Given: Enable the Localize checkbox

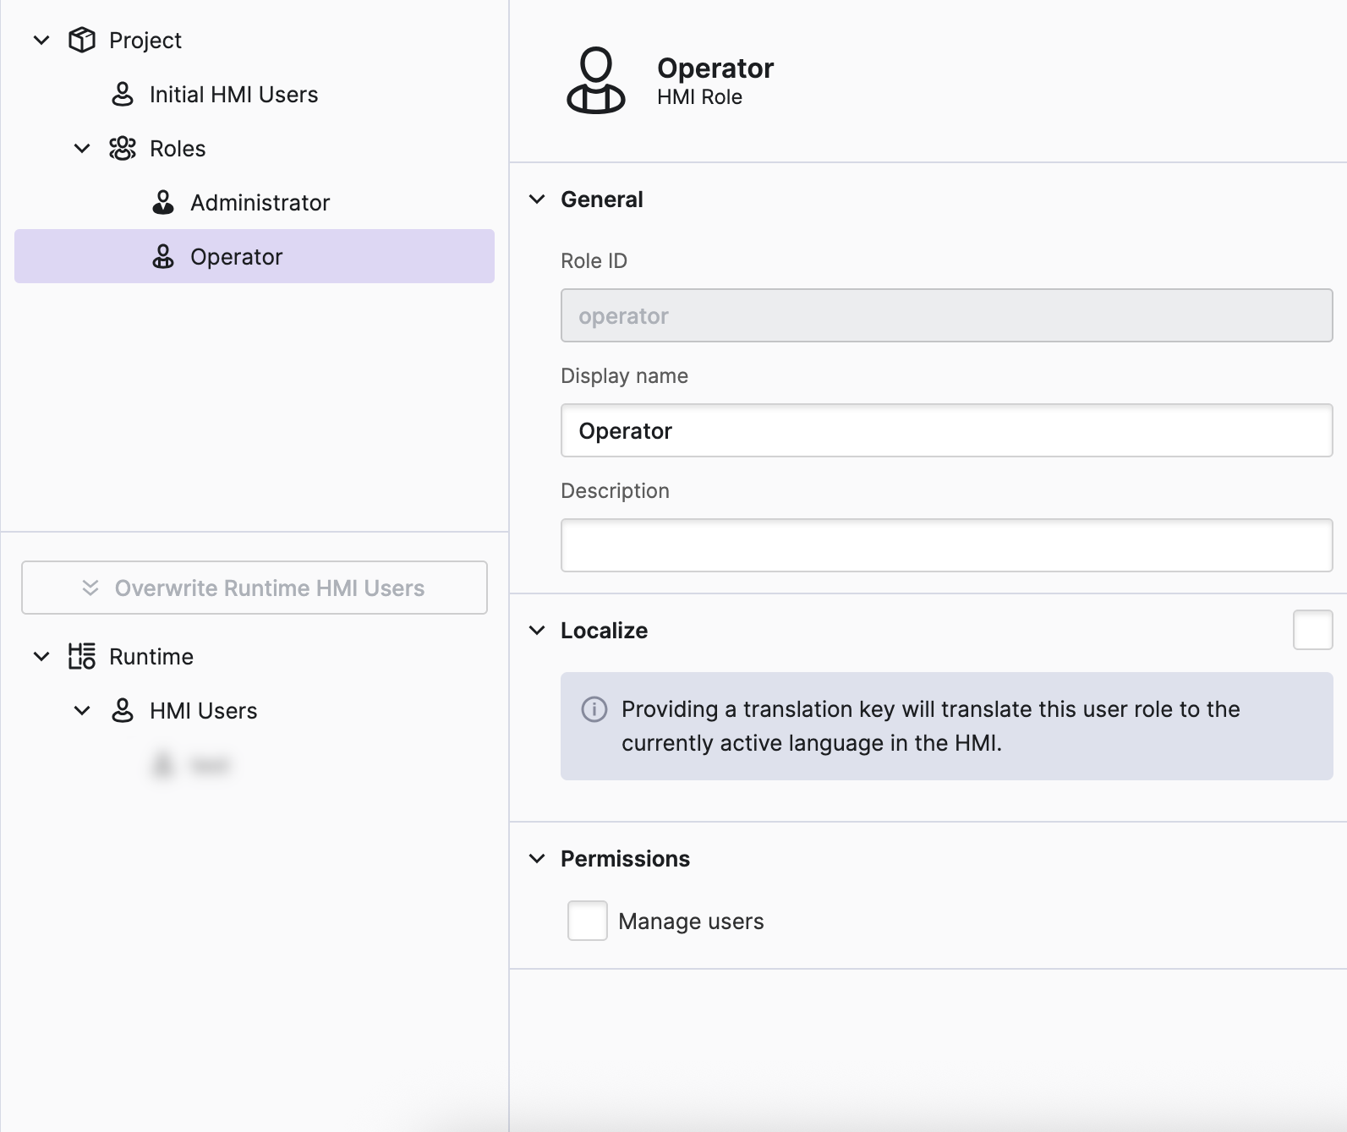Looking at the screenshot, I should pos(1312,630).
